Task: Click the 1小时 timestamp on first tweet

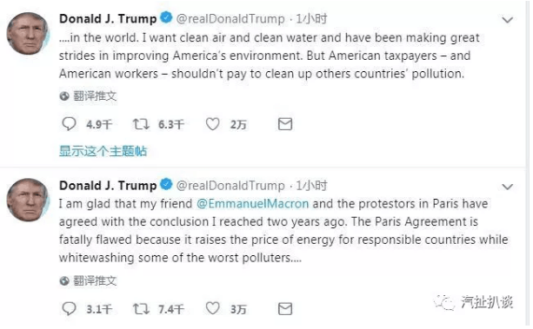Action: click(x=311, y=19)
